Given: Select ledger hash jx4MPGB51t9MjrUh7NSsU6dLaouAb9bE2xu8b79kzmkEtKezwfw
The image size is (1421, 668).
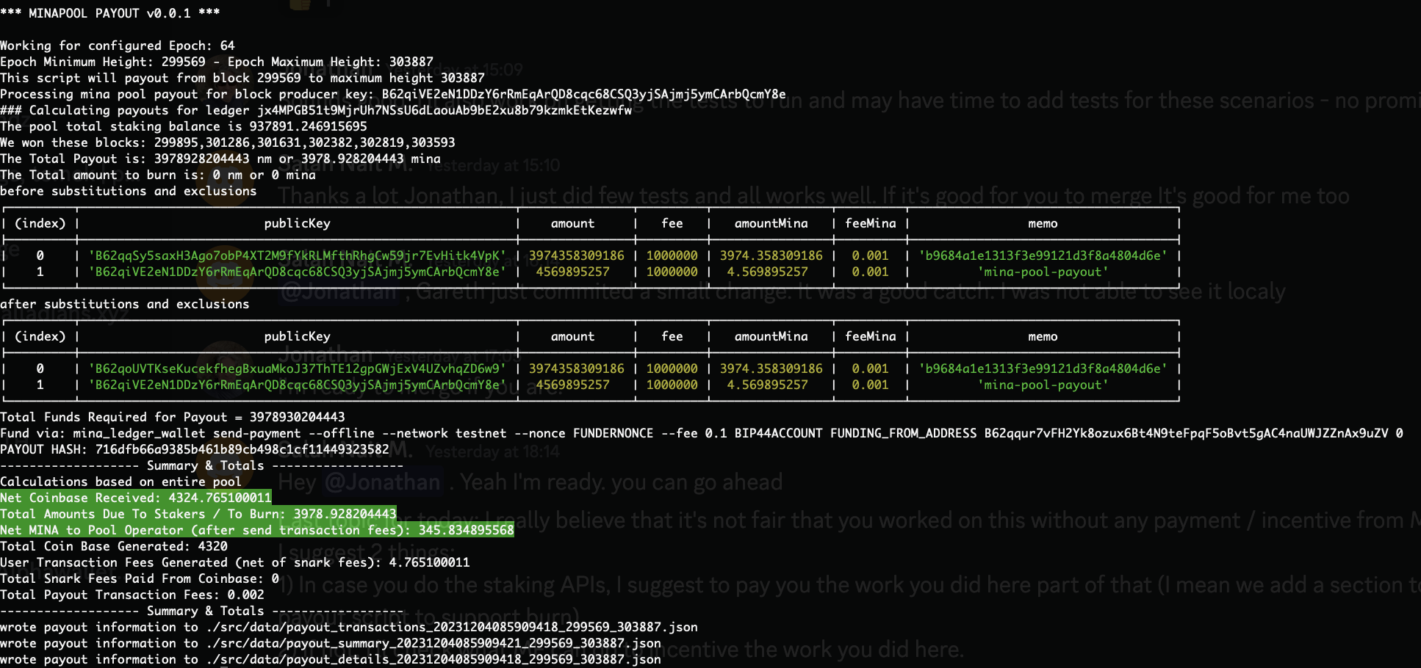Looking at the screenshot, I should click(445, 110).
